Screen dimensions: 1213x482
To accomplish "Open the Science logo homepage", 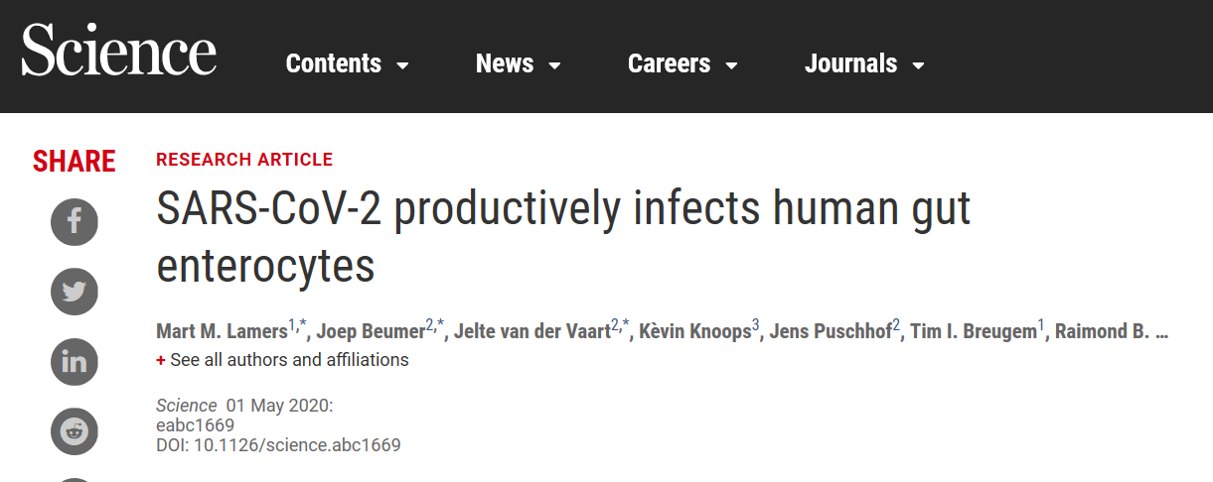I will (119, 52).
